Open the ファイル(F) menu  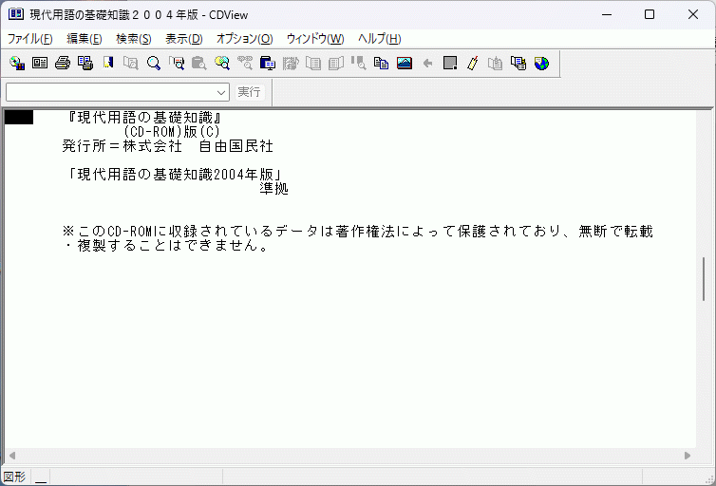click(x=30, y=39)
